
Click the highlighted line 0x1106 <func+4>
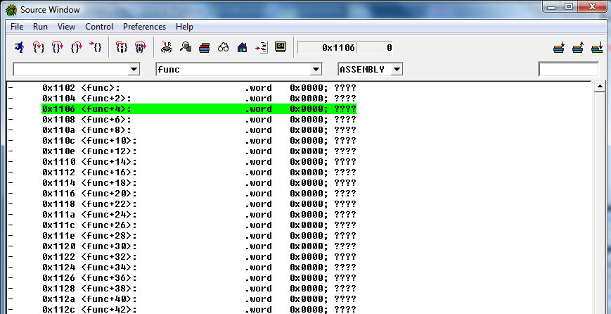click(199, 109)
